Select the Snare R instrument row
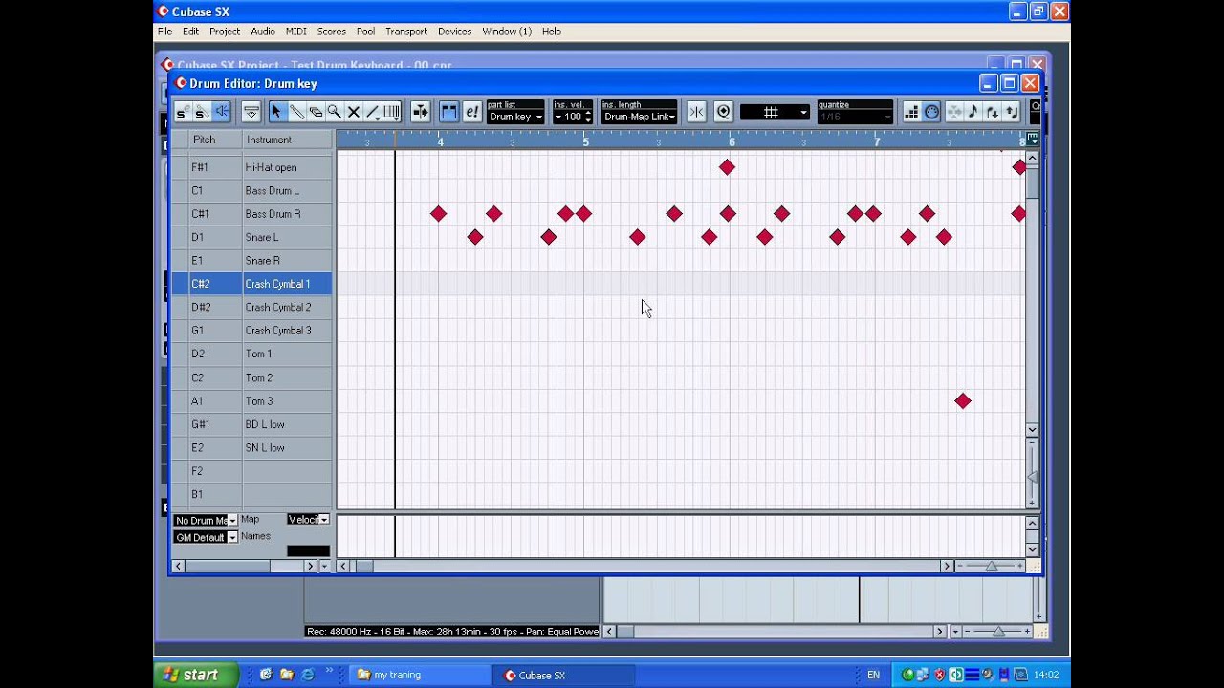 252,260
